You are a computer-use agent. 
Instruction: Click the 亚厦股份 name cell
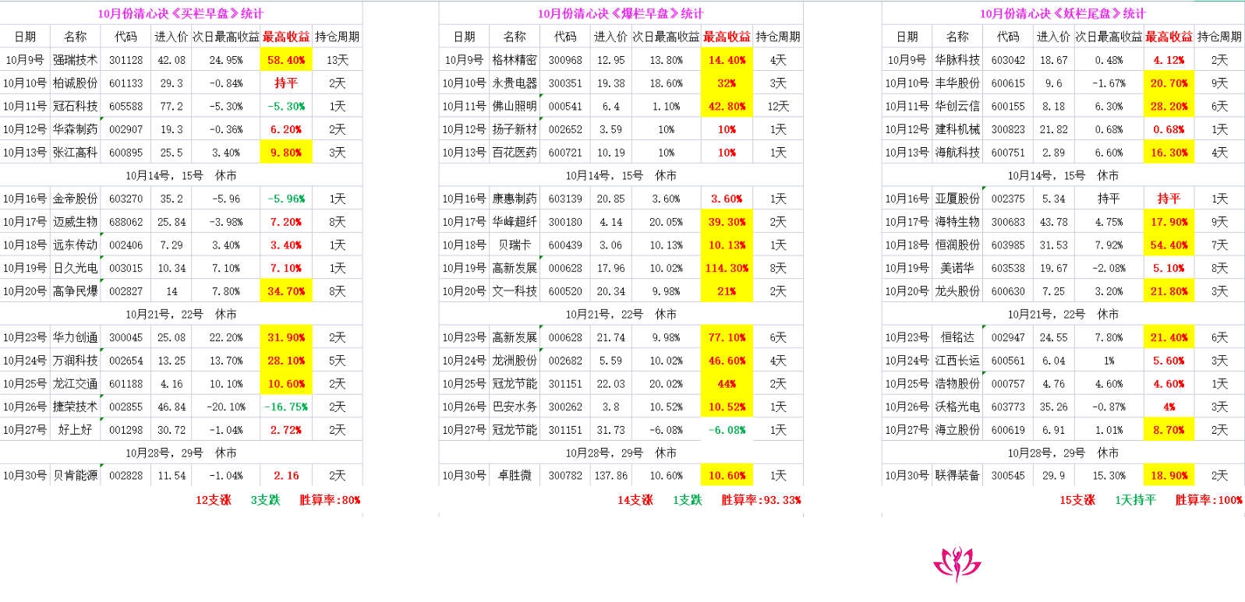[957, 199]
